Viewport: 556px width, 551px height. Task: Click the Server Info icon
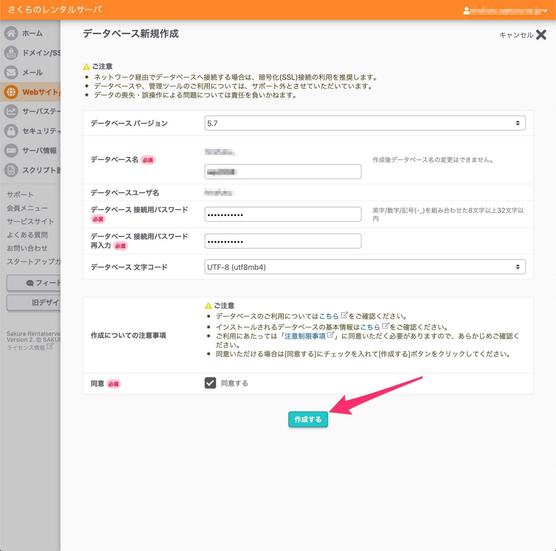[x=11, y=150]
